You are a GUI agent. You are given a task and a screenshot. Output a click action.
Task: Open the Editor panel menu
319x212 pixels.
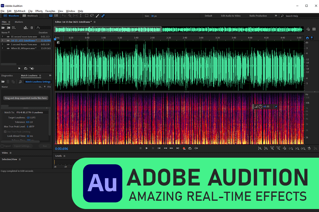point(95,22)
